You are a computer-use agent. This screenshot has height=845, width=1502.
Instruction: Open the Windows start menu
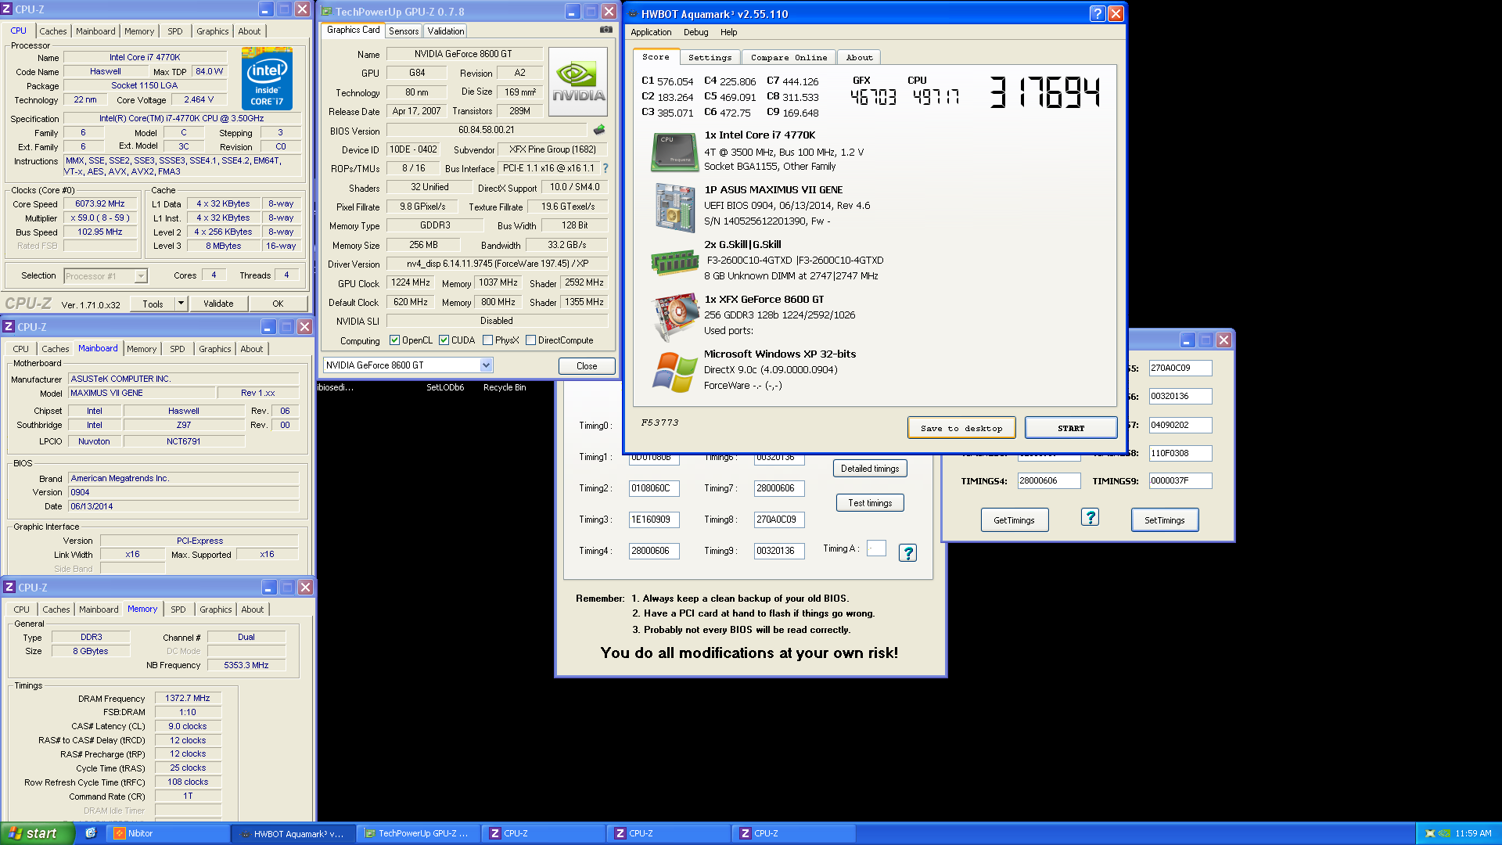37,833
